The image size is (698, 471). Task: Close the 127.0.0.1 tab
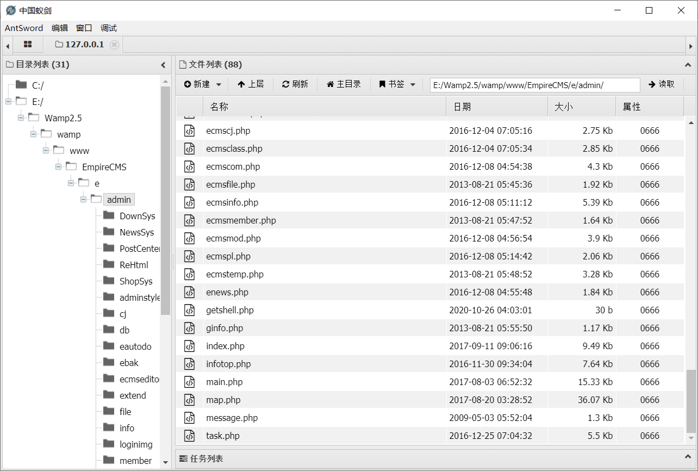(114, 45)
